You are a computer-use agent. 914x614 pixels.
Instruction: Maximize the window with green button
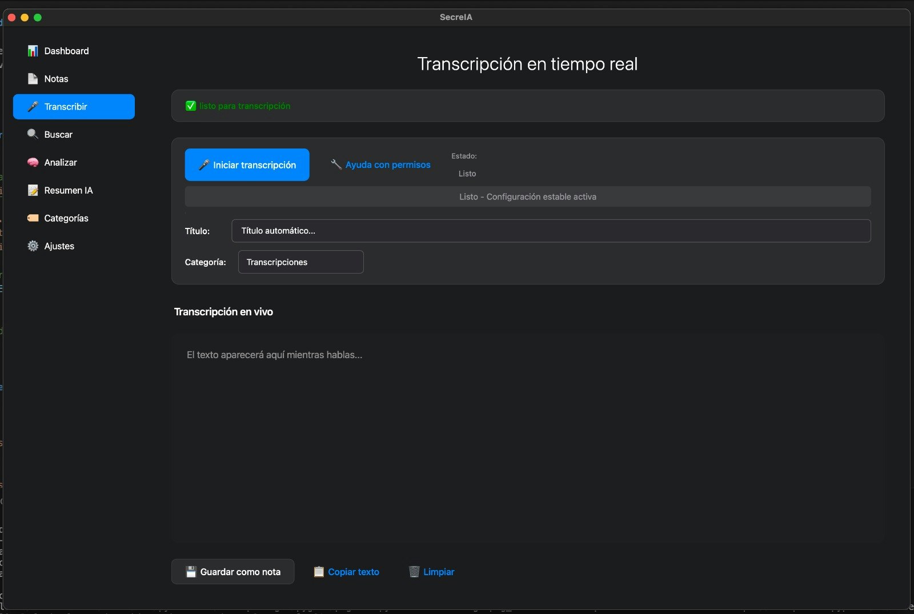tap(38, 18)
